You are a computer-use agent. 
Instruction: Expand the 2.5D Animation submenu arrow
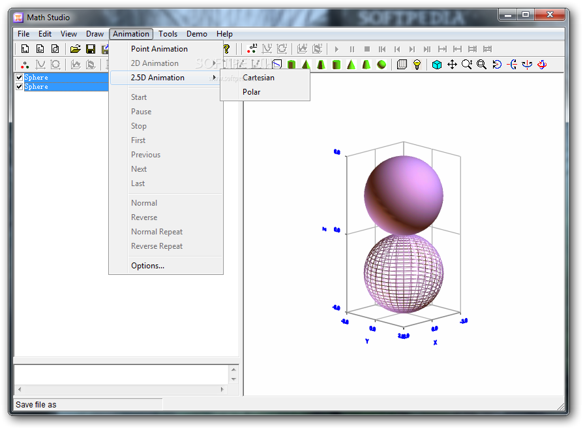point(214,78)
